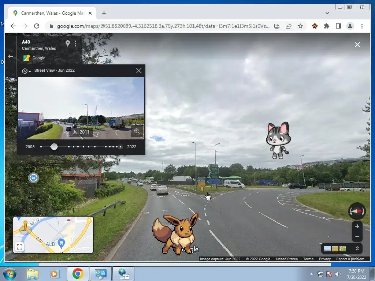The image size is (375, 281).
Task: Open Windows Media Player from taskbar
Action: [x=54, y=274]
